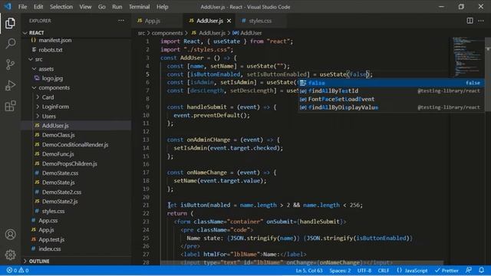The height and width of the screenshot is (276, 491).
Task: Click the Prettier status bar item
Action: pos(447,271)
